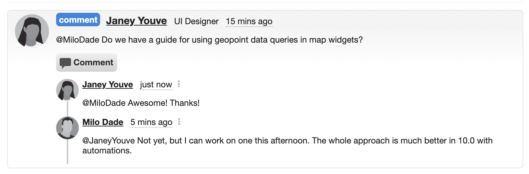Open Janey Youve's name link beside "just now"

[108, 85]
